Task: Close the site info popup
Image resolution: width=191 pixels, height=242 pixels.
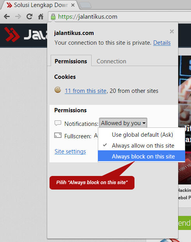Action: 172,31
